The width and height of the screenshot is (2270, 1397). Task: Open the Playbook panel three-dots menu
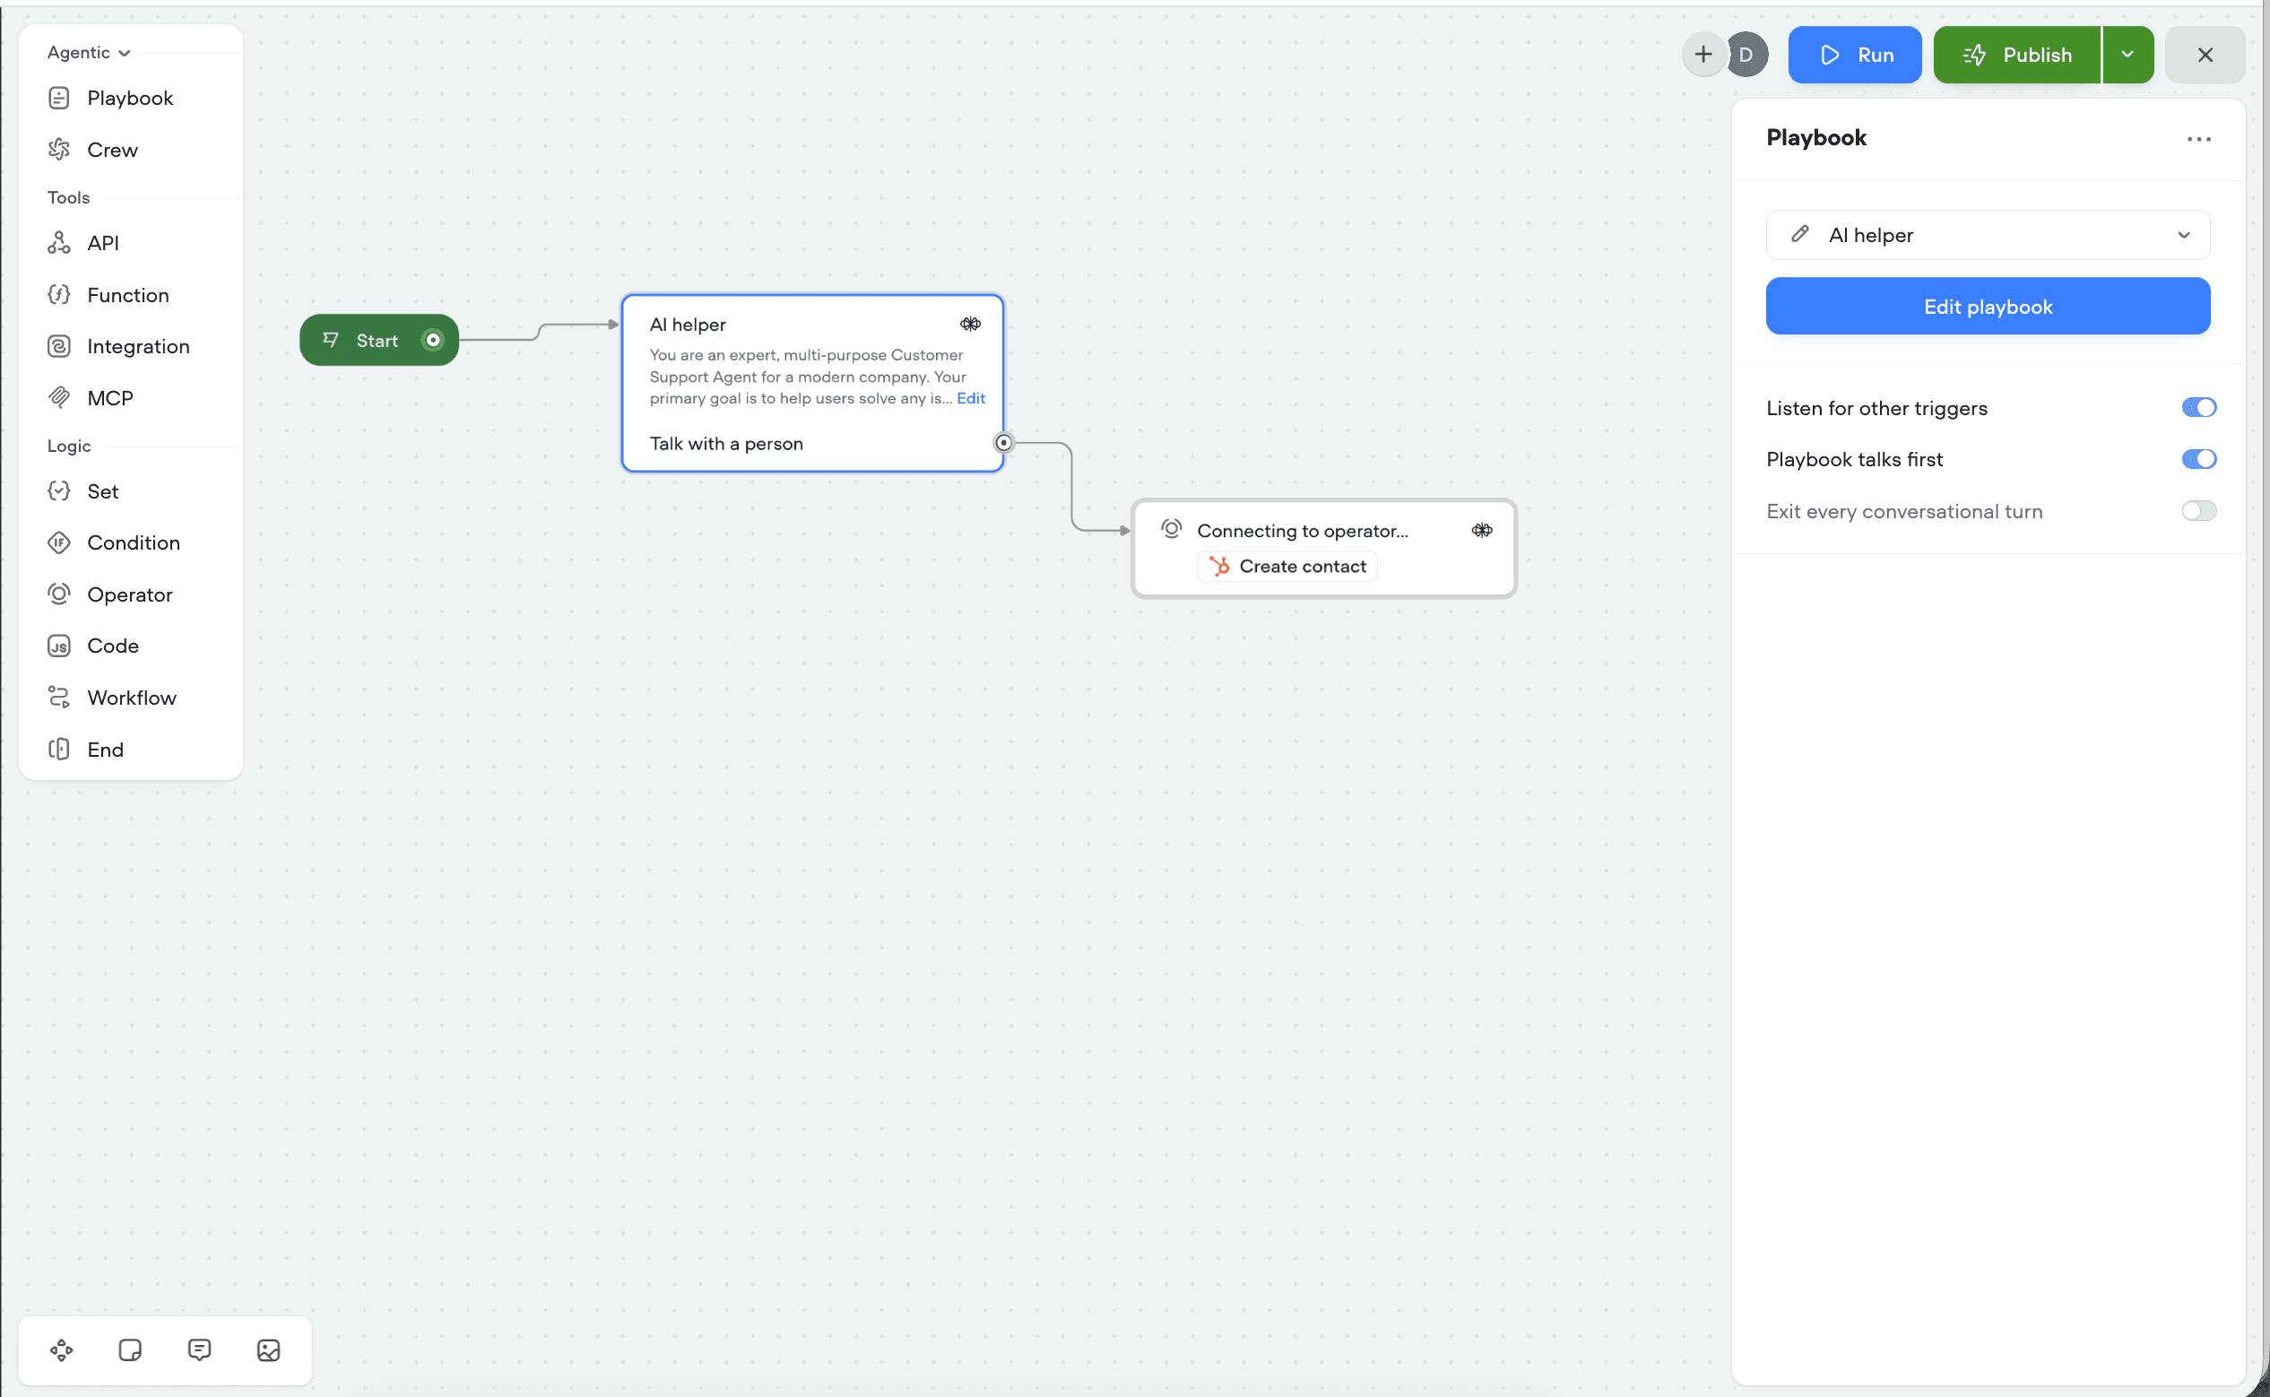pos(2198,139)
